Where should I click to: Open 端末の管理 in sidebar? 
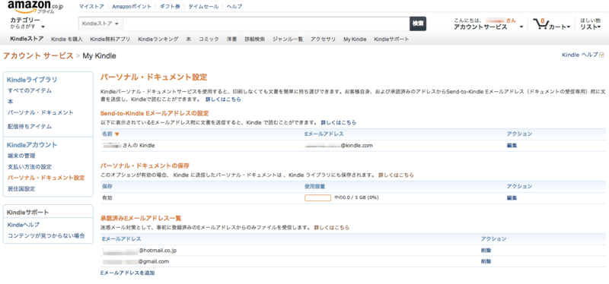(21, 156)
